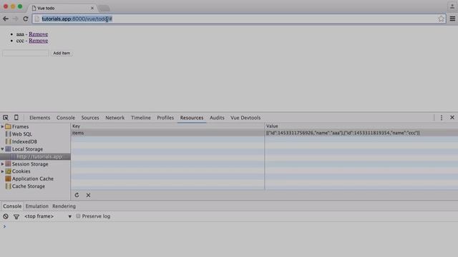Viewport: 458px width, 257px height.
Task: Select the items JSON value cell
Action: point(361,133)
